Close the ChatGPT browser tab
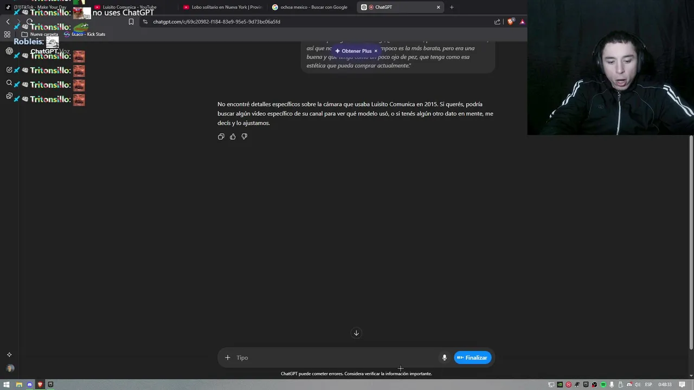Viewport: 694px width, 390px height. (438, 7)
